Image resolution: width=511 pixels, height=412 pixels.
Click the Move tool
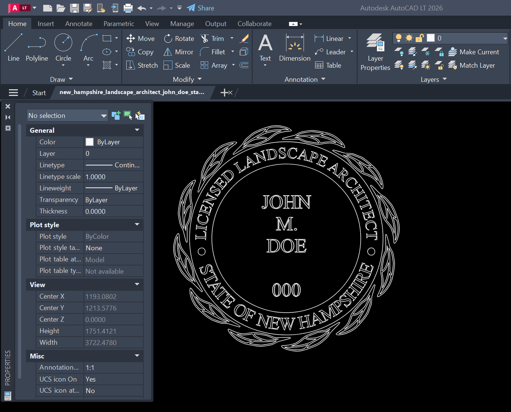[x=140, y=39]
